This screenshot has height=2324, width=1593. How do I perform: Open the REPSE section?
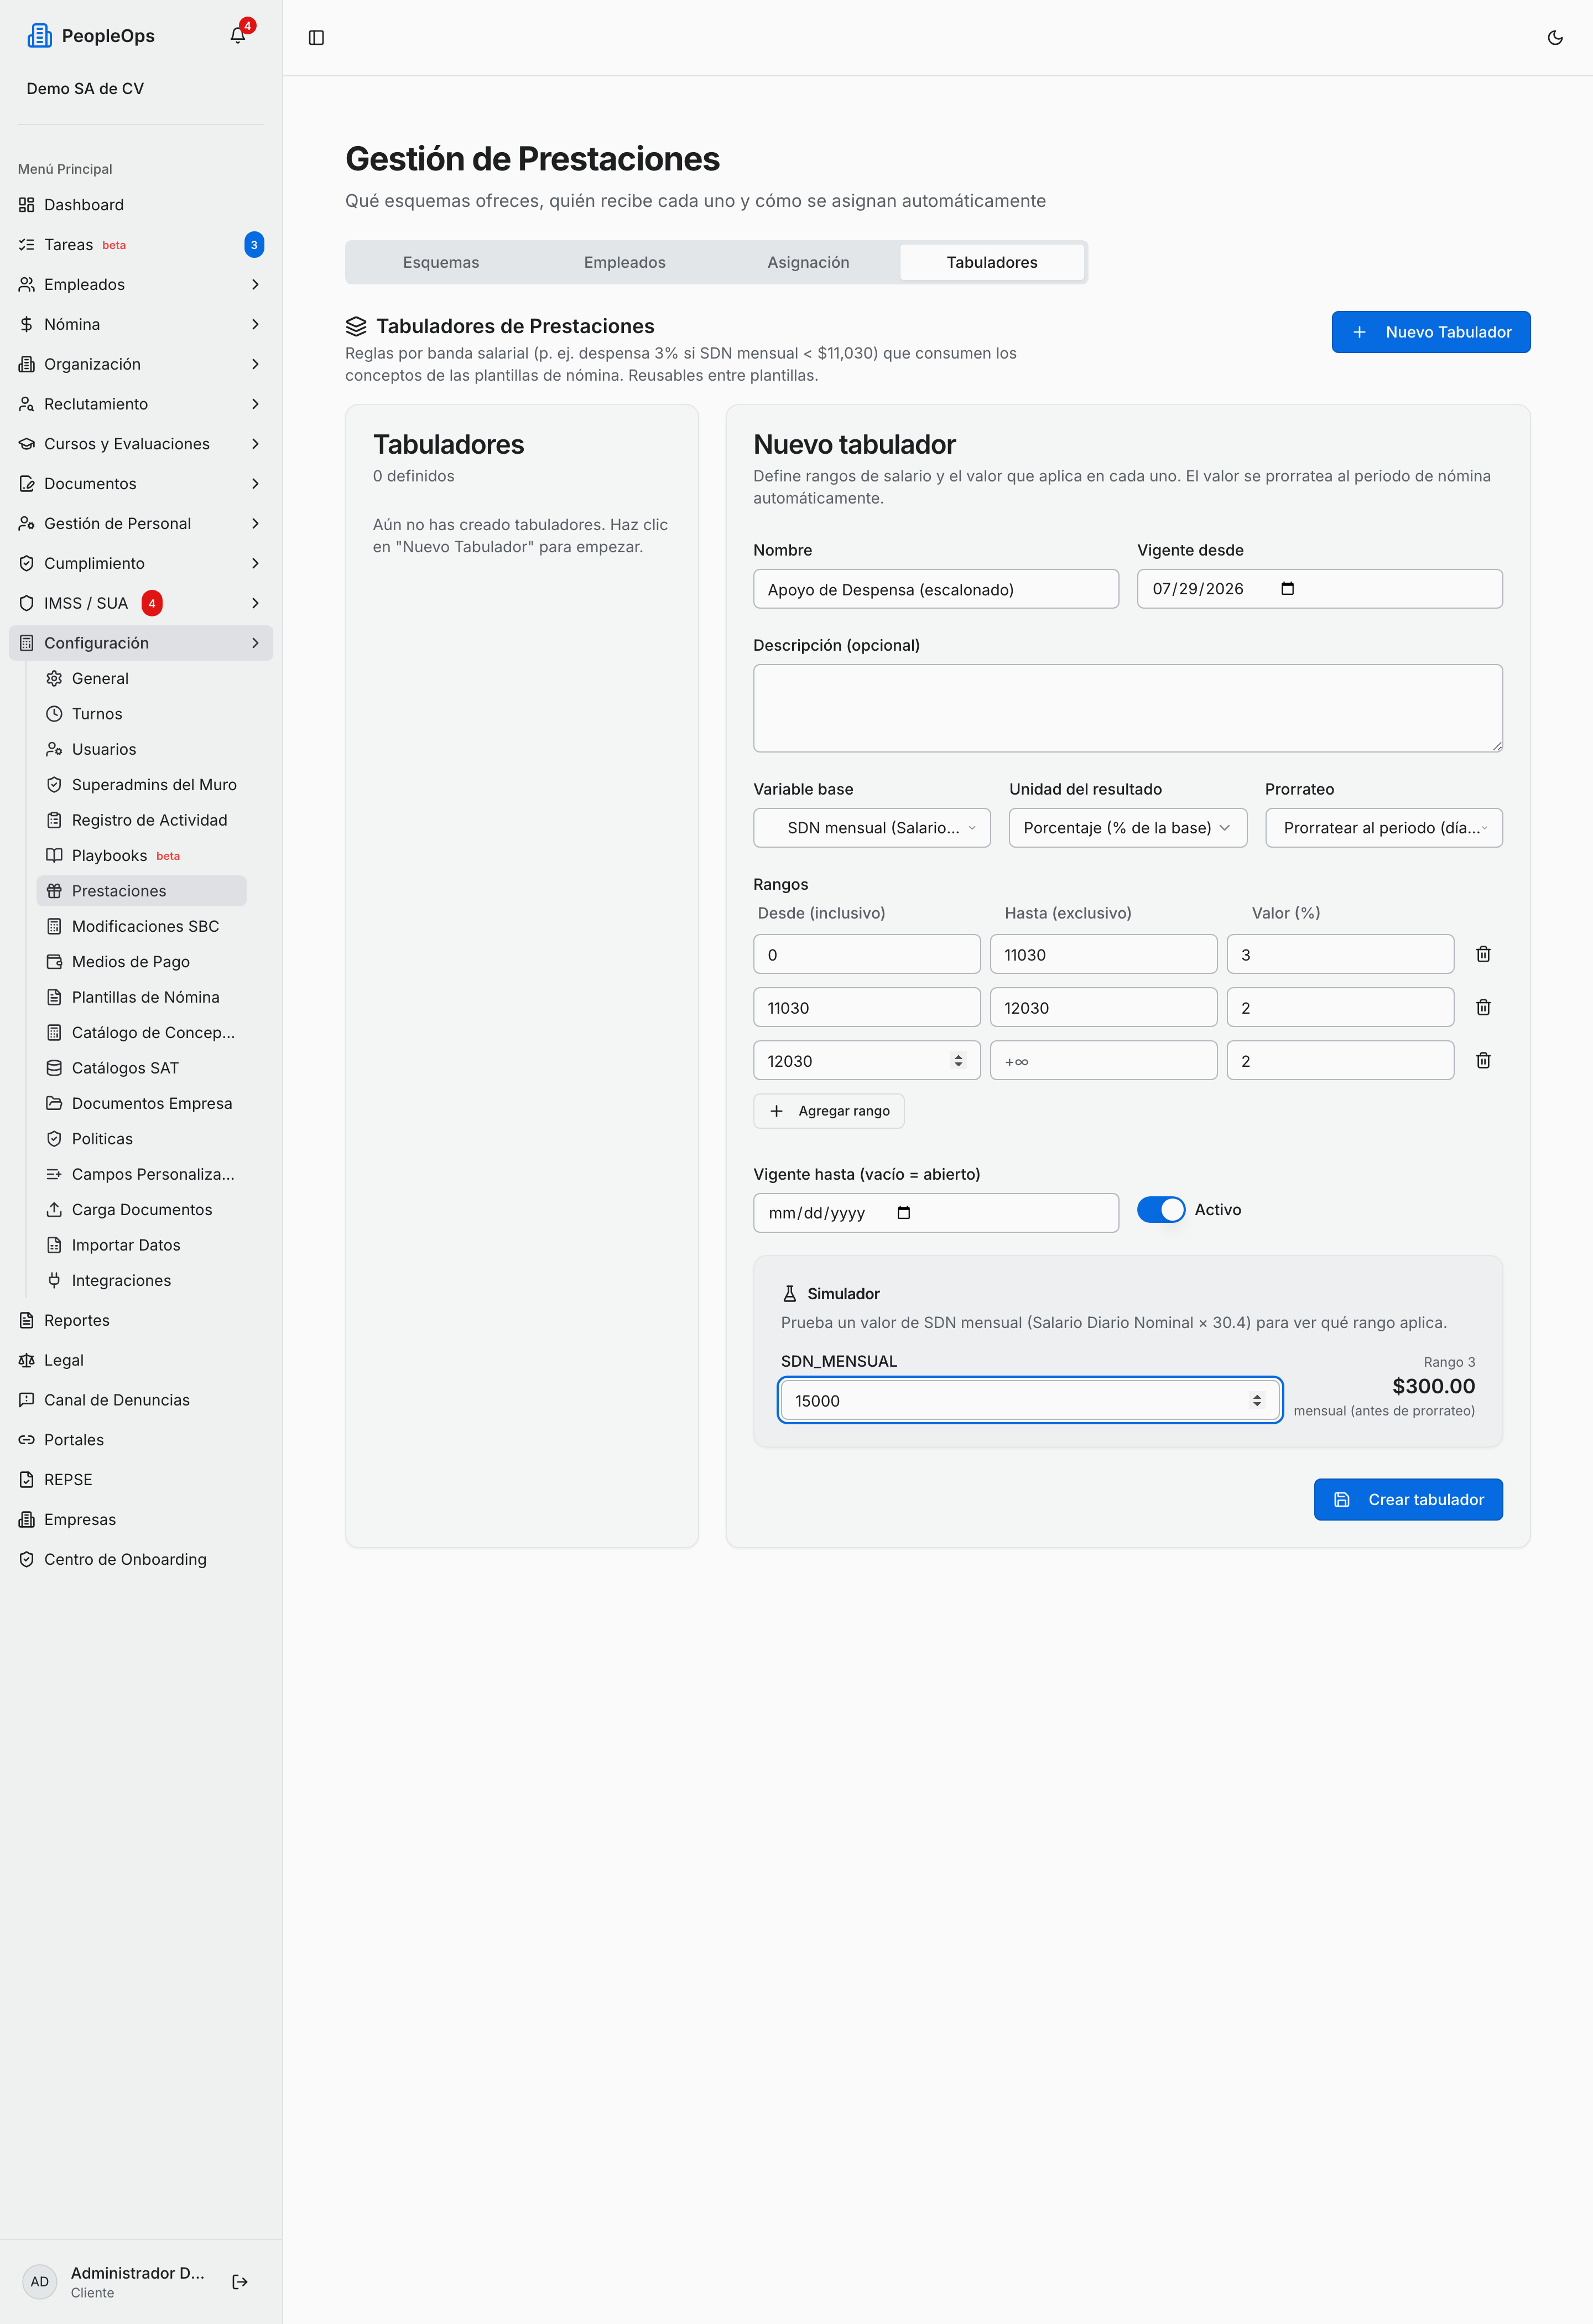coord(141,1480)
